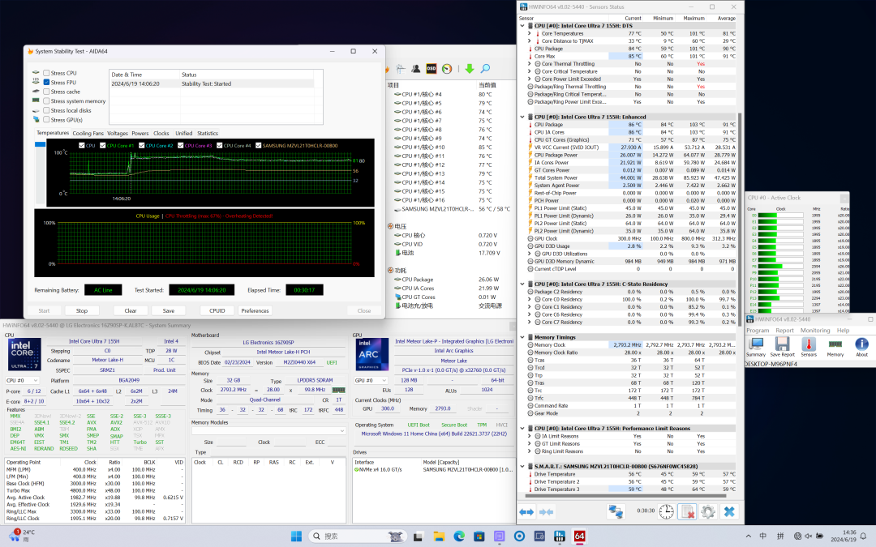
Task: Expand IA Limit Reasons row
Action: click(530, 437)
